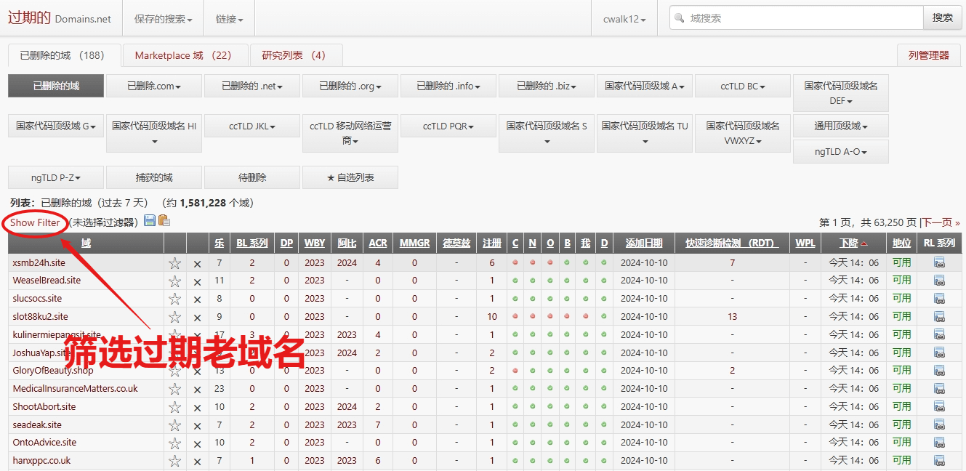Click the copy-to-clipboard icon next to save
Viewport: 966px width, 471px height.
click(x=164, y=220)
